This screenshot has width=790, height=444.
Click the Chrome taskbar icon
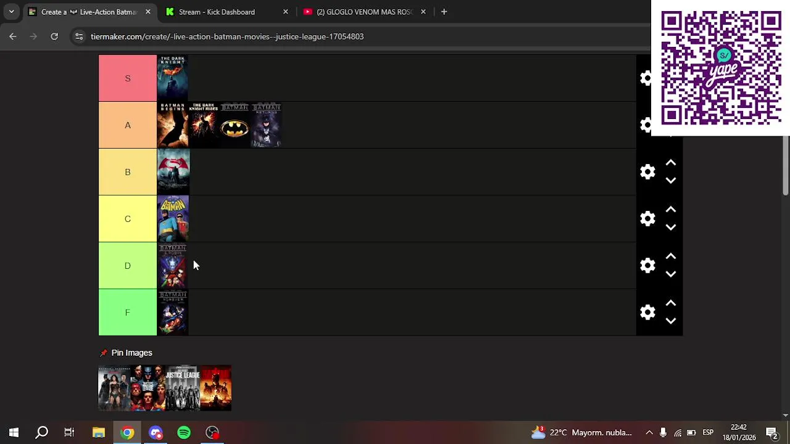coord(127,432)
